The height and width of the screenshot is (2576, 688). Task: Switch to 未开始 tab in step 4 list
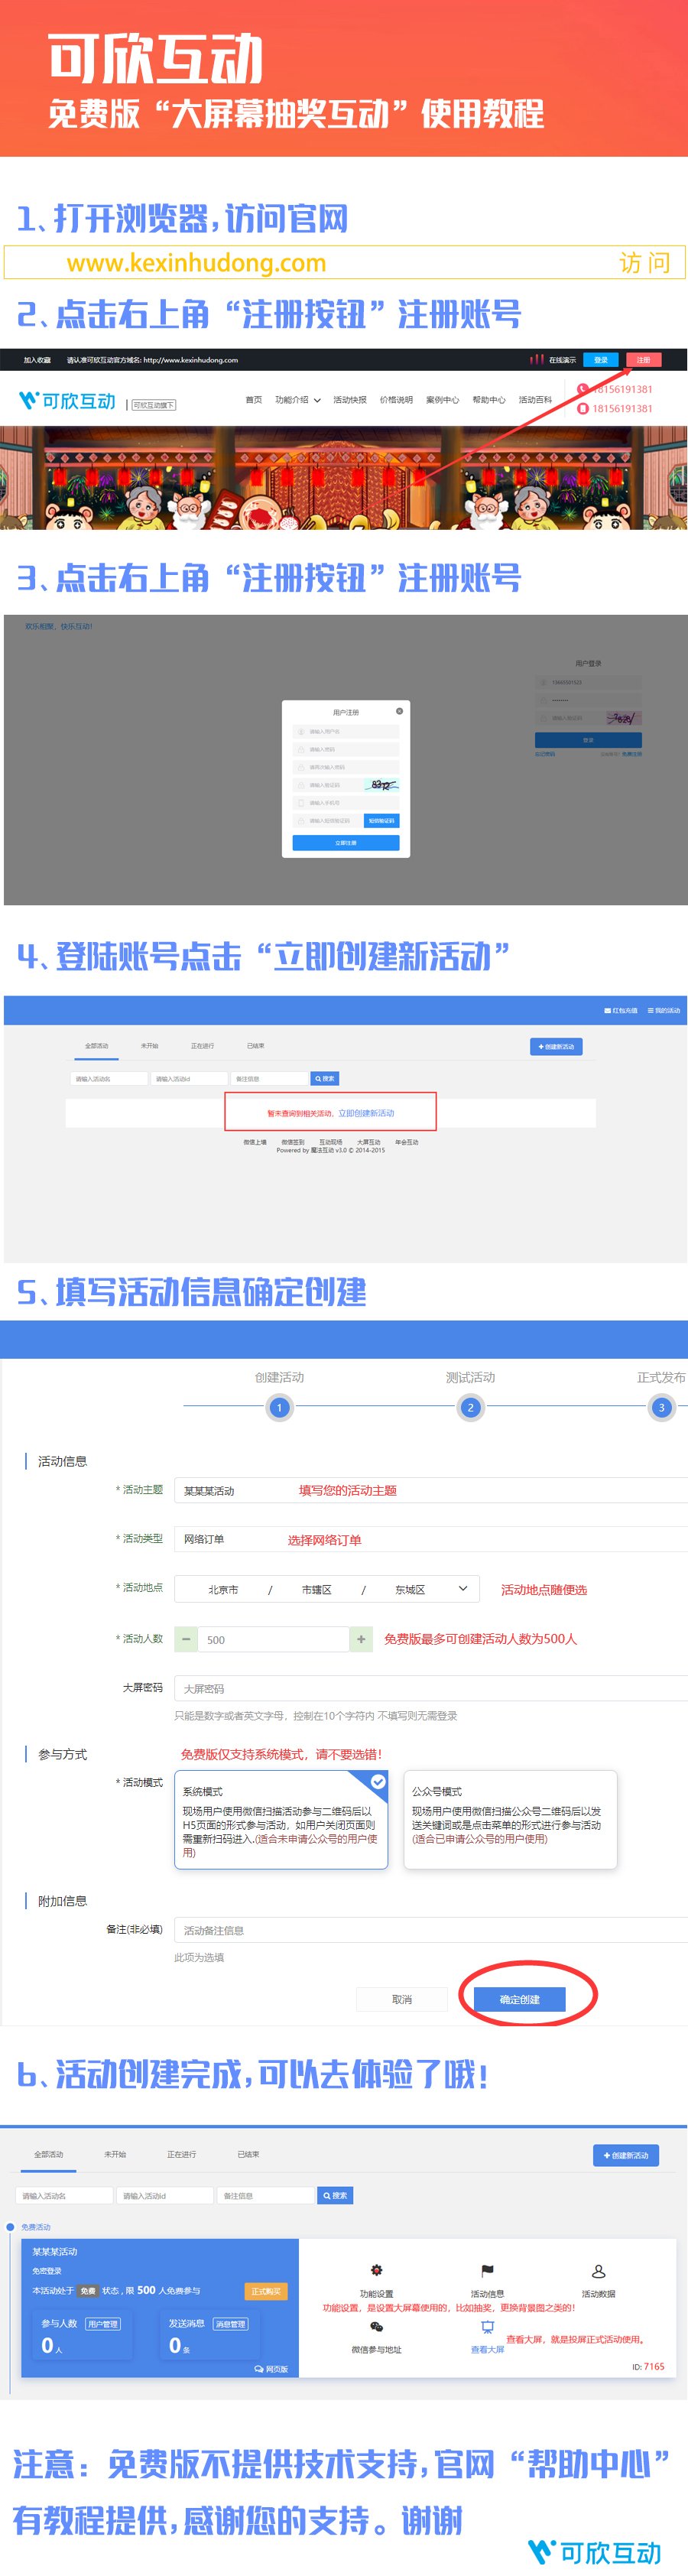(149, 1046)
